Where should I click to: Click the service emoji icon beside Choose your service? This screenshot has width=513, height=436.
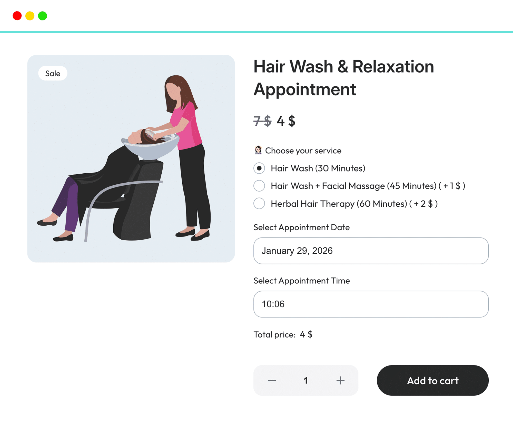[x=258, y=150]
